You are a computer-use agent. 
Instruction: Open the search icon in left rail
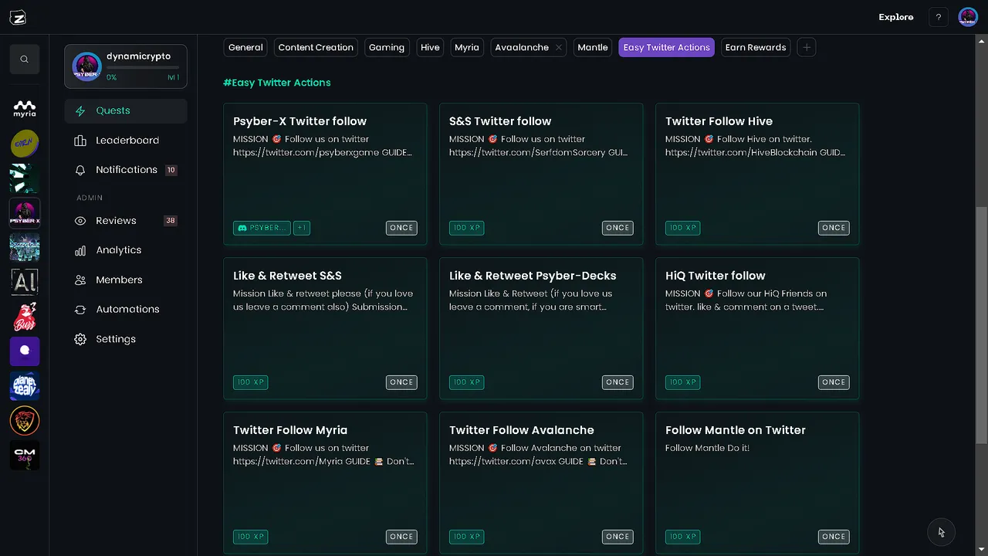pyautogui.click(x=25, y=59)
